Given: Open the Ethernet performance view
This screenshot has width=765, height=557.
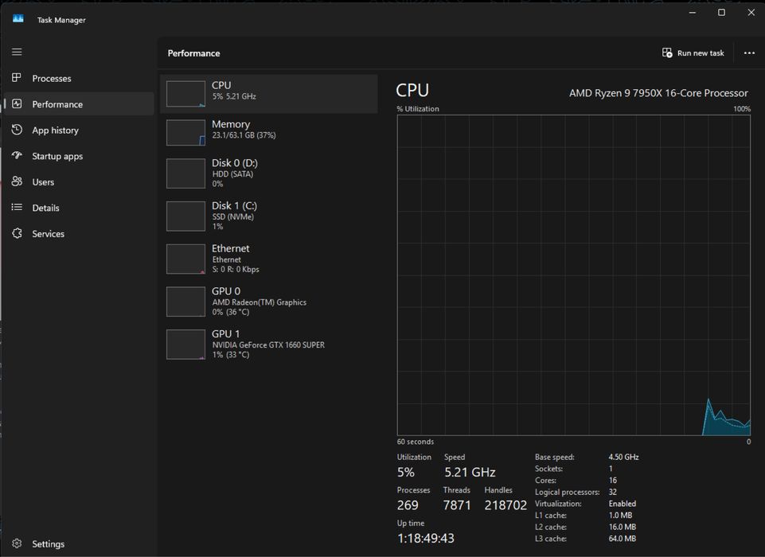Looking at the screenshot, I should point(268,259).
